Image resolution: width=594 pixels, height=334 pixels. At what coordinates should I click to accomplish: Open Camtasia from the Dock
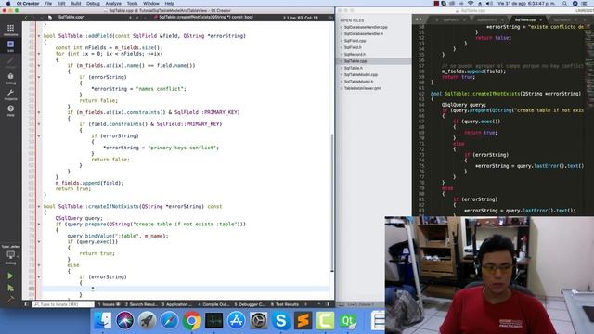click(x=326, y=320)
